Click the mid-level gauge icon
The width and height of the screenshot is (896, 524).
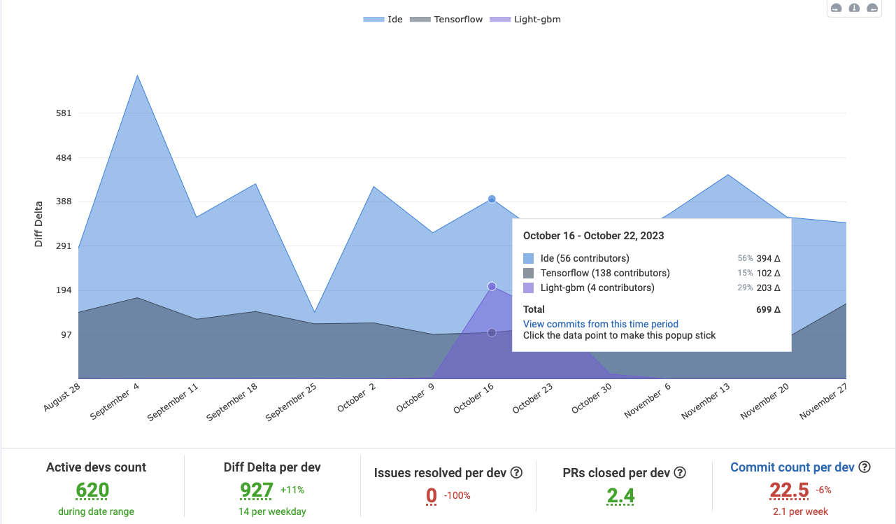[x=854, y=8]
